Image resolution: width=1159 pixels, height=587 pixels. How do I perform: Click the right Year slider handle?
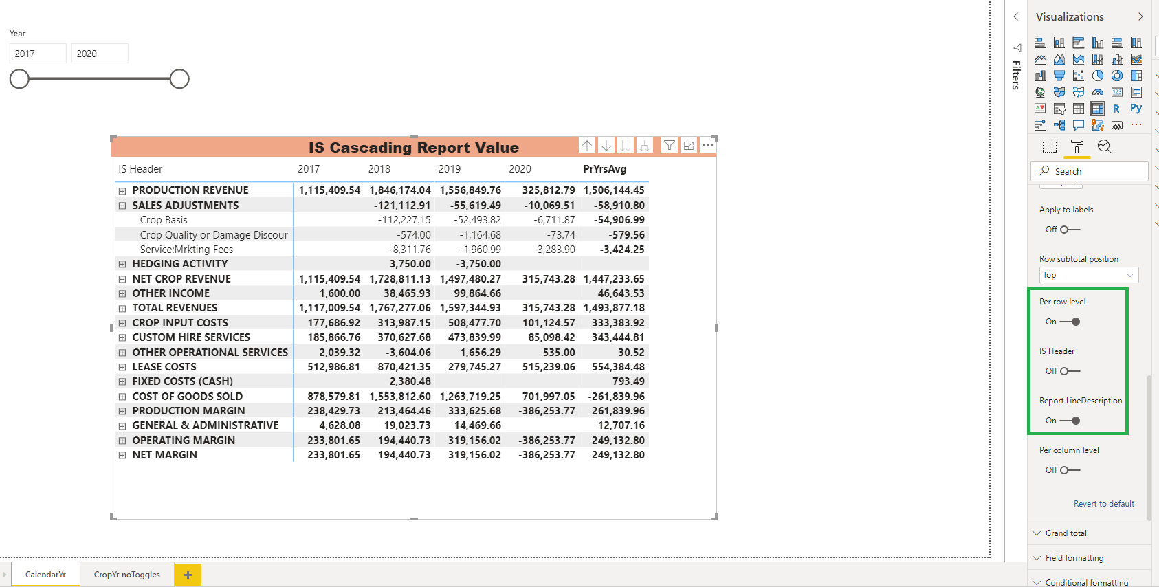[x=179, y=79]
